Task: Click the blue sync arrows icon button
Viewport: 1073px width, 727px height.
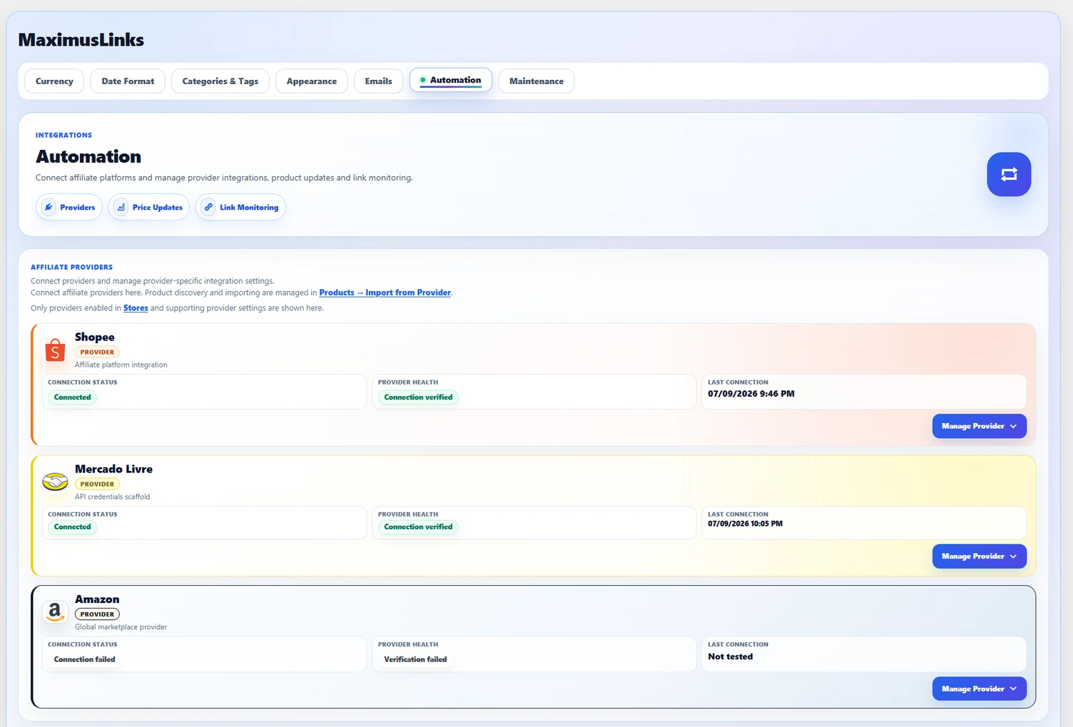Action: [1009, 174]
